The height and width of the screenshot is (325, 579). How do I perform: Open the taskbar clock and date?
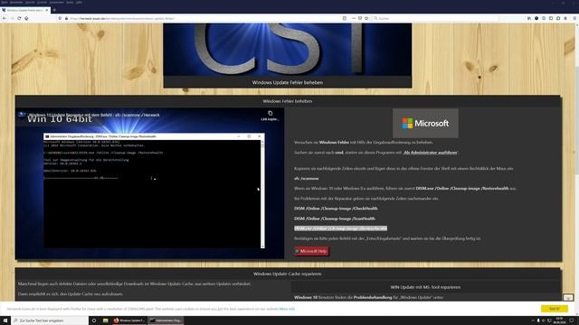pos(559,320)
